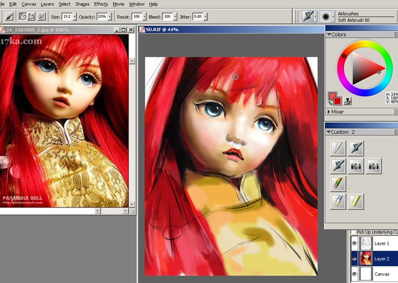This screenshot has height=283, width=398.
Task: Open the Shapes menu
Action: tap(82, 4)
